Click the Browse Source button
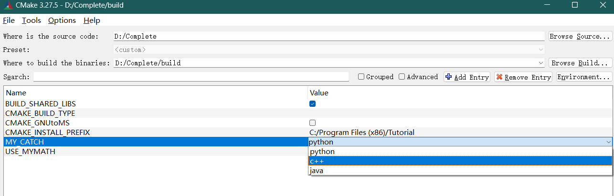Viewport: 614px width, 196px height. pyautogui.click(x=580, y=36)
